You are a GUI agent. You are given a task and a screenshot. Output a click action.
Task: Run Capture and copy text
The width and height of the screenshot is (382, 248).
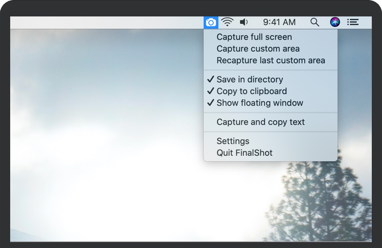coord(261,122)
